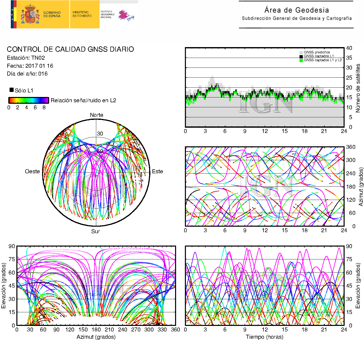Click the green GNSS captados L1 y L2 marker
This screenshot has height=340, width=364.
(301, 60)
